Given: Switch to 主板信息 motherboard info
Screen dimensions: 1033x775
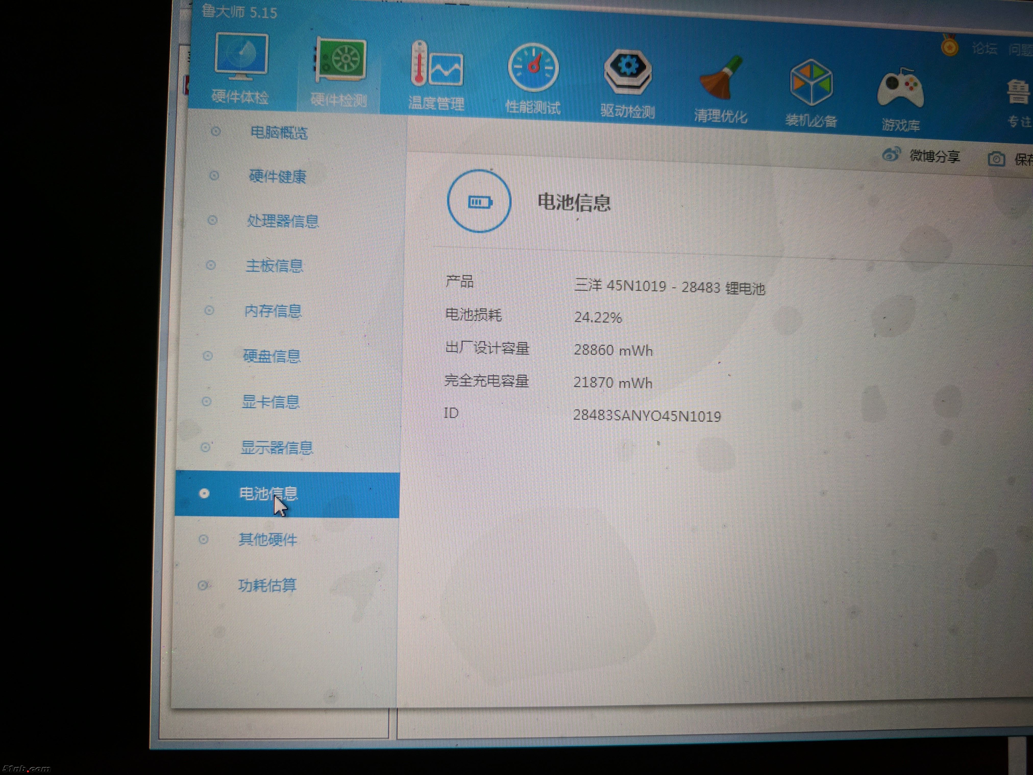Looking at the screenshot, I should (275, 266).
